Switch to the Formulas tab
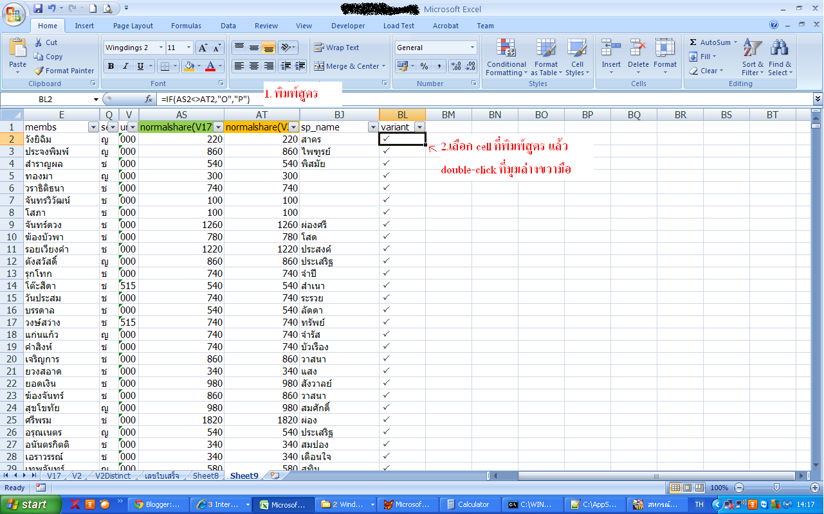Viewport: 824px width, 514px height. click(186, 26)
